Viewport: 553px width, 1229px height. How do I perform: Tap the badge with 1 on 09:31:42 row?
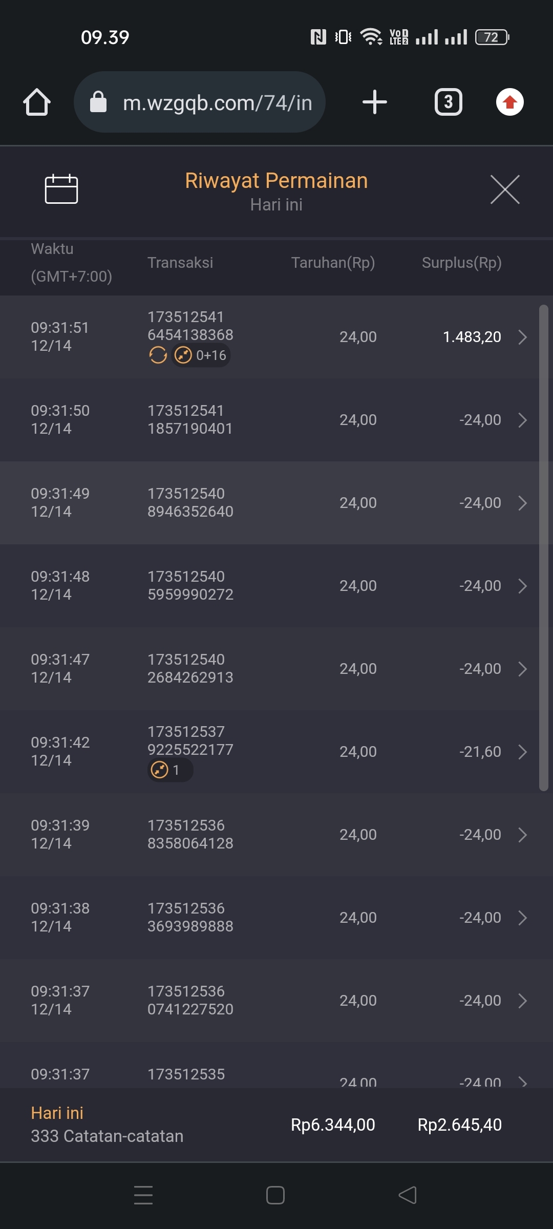point(170,770)
